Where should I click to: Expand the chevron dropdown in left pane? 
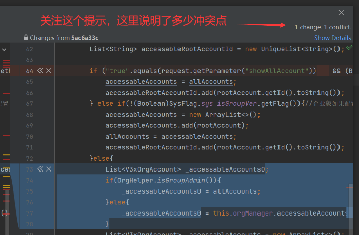pyautogui.click(x=4, y=49)
